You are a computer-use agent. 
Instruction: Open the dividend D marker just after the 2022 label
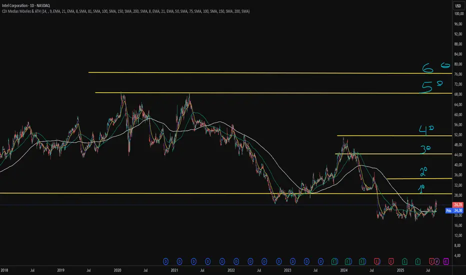coord(236,261)
